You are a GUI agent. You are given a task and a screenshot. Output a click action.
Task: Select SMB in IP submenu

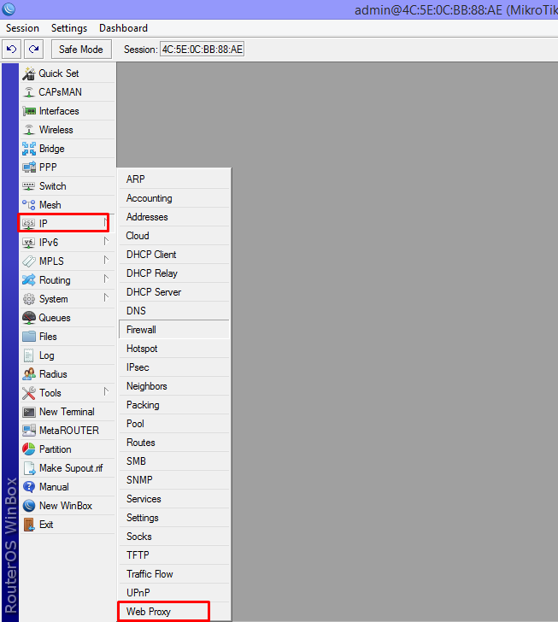pos(174,461)
